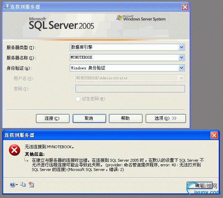Expand the 身份验证 dropdown arrow
Image resolution: width=223 pixels, height=198 pixels.
181,68
